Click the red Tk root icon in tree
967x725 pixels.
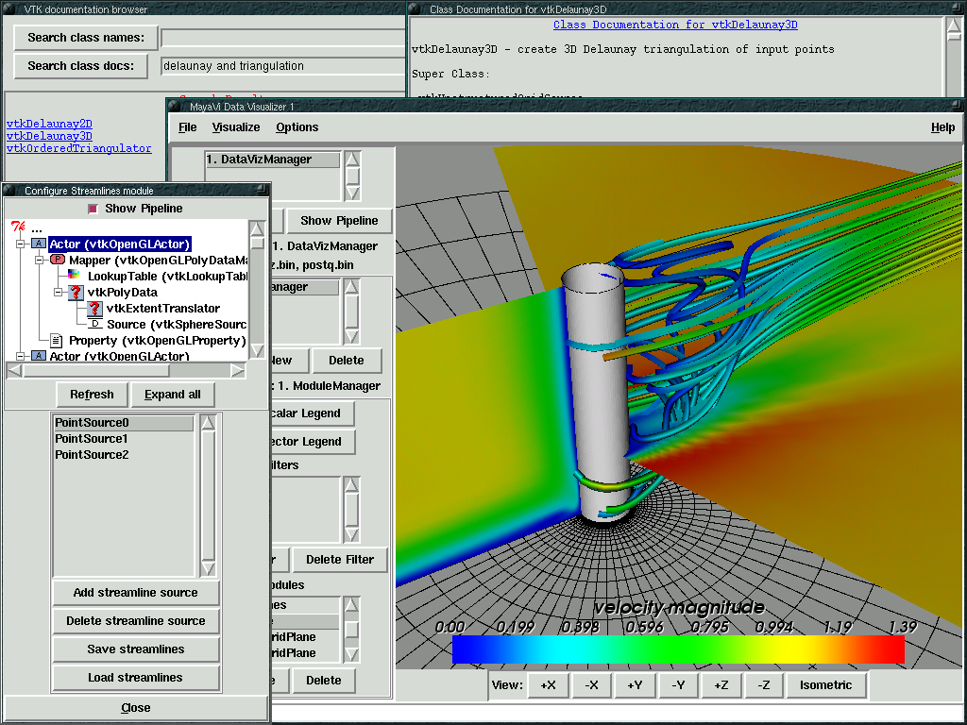coord(17,228)
